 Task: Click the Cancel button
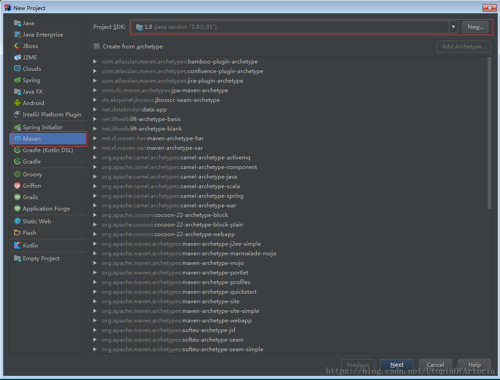(x=435, y=364)
